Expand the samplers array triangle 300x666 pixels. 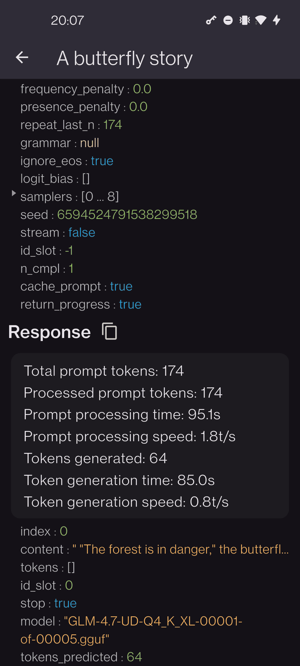click(x=14, y=193)
